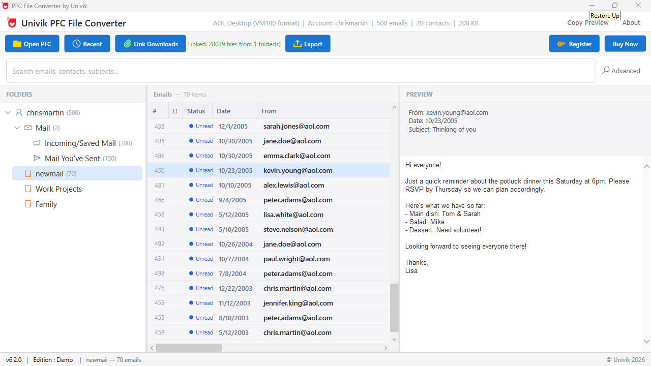Click the Incoming/Saved Mail folder icon

click(x=37, y=143)
